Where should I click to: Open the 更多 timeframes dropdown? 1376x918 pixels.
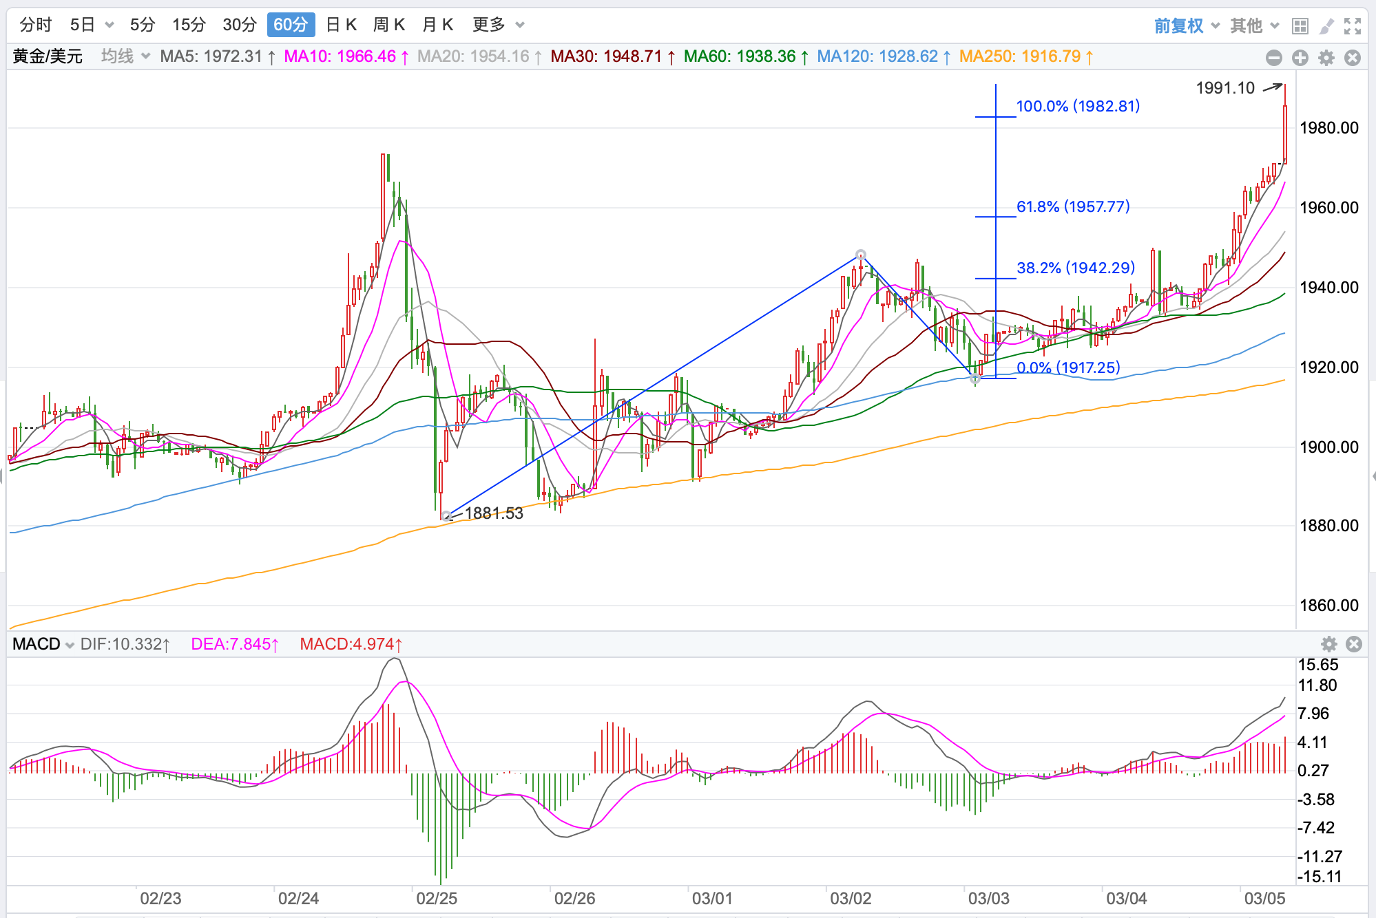pos(499,25)
